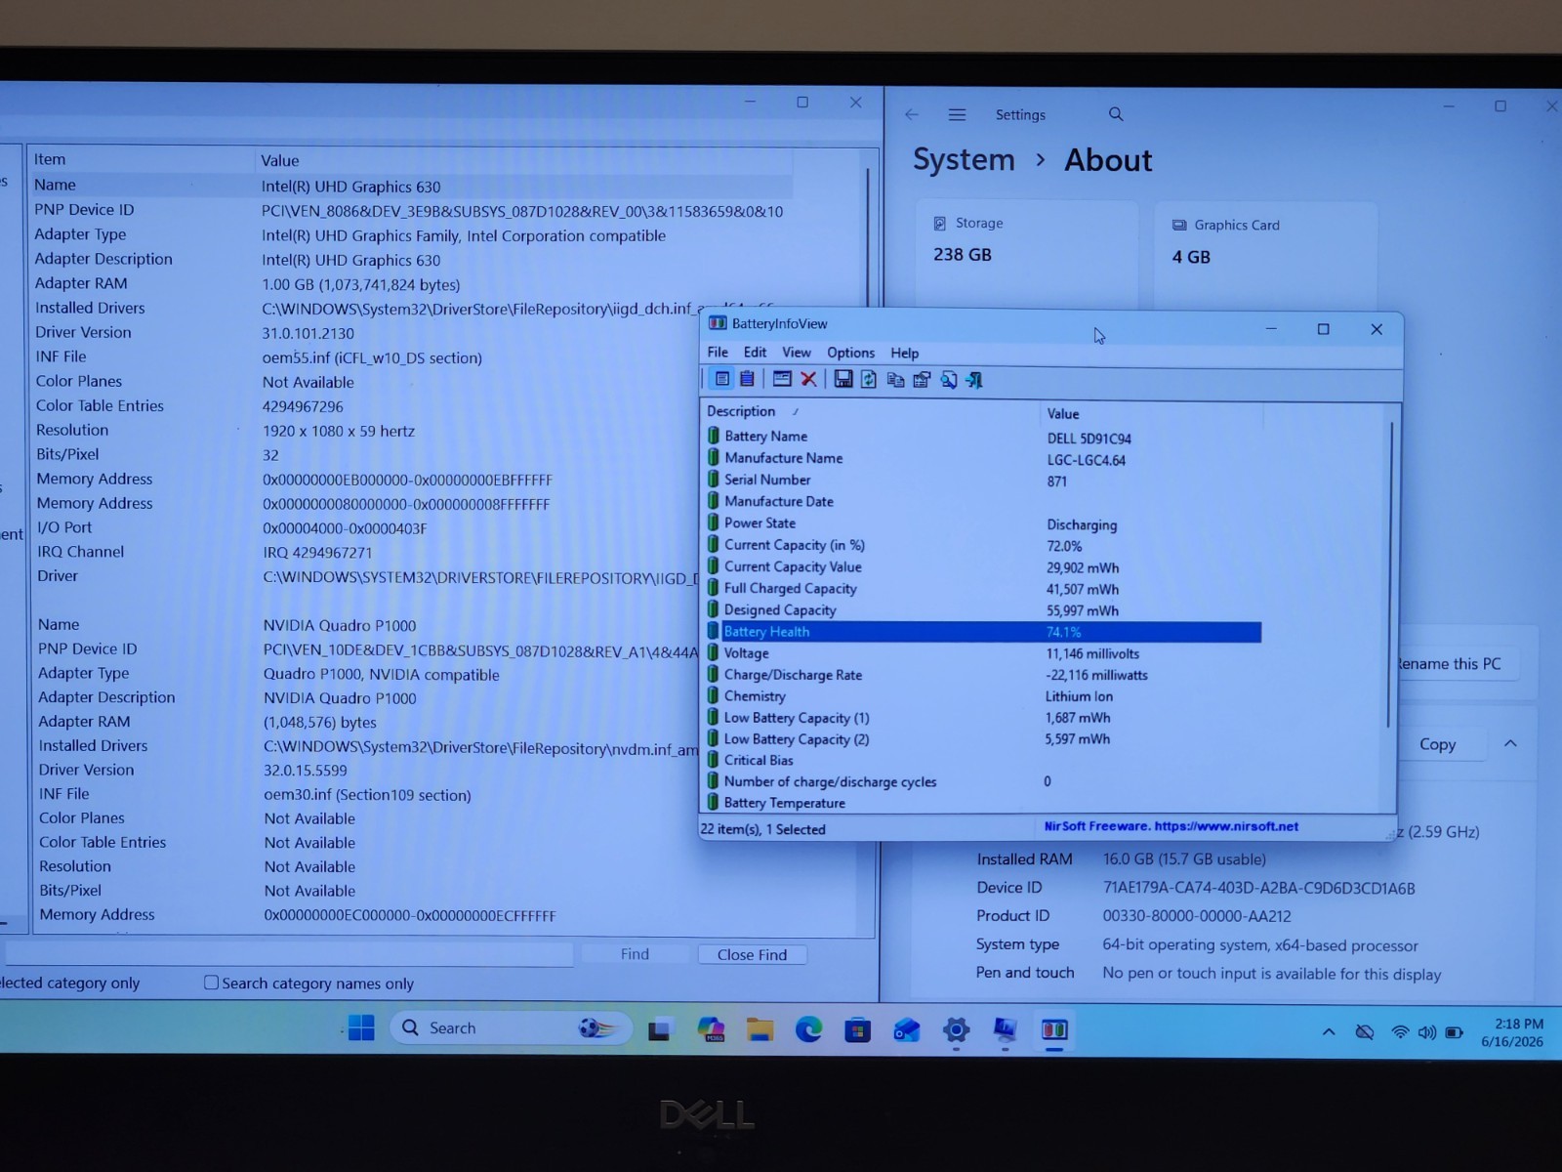
Task: Switch to Settings gear icon on taskbar
Action: point(957,1029)
